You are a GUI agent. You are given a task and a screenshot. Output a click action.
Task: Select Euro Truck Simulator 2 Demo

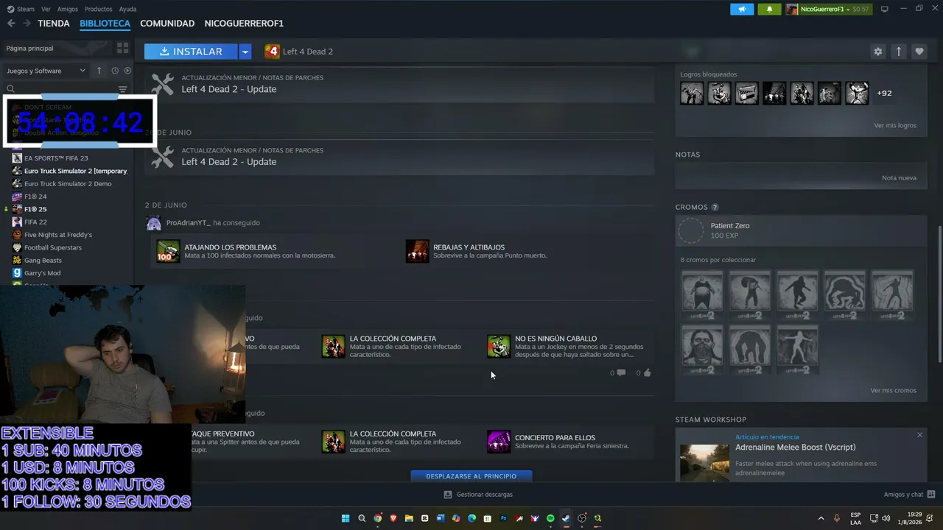pyautogui.click(x=68, y=184)
